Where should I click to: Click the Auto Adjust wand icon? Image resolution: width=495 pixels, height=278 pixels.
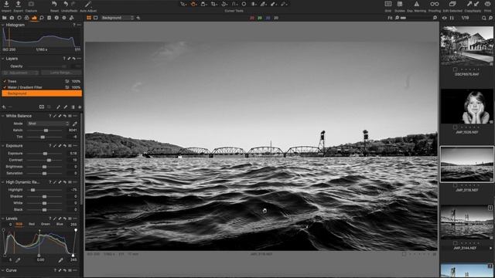click(88, 4)
